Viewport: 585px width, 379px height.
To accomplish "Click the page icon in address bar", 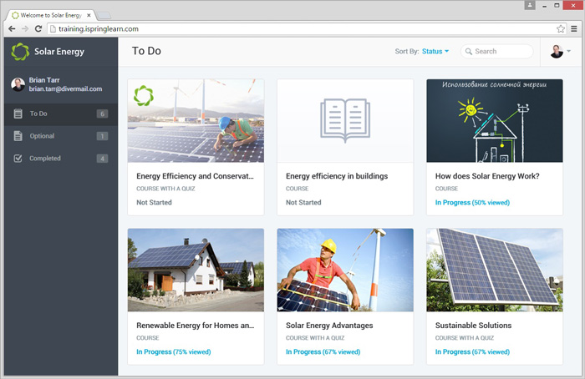I will click(x=53, y=28).
